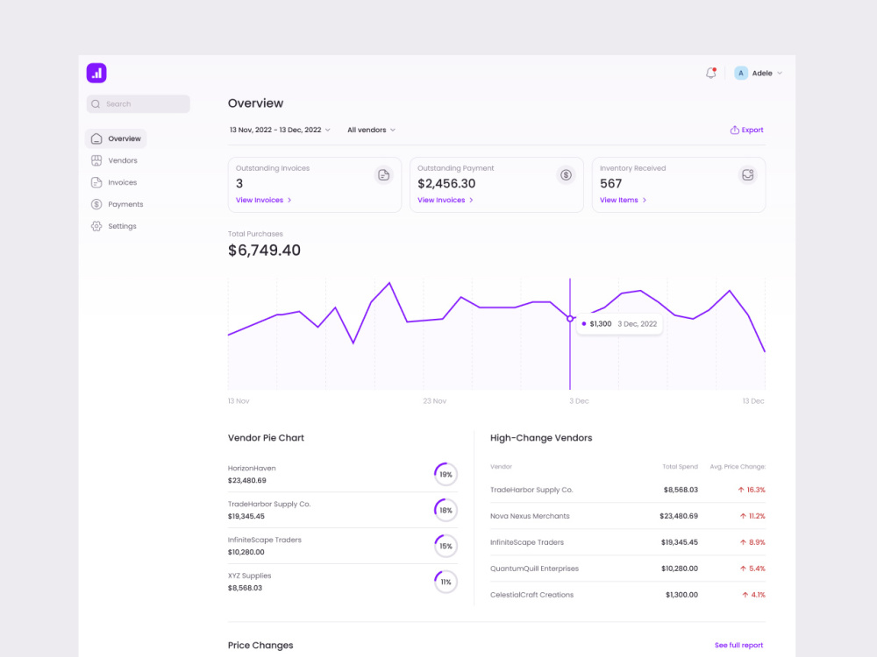The image size is (877, 657).
Task: Click the red arrow beside 8.9%
Action: pos(743,542)
